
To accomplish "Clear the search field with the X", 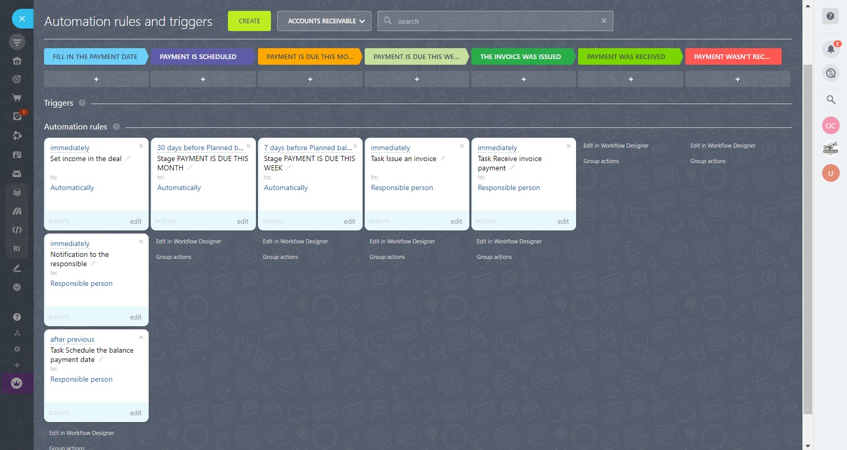I will click(x=604, y=21).
